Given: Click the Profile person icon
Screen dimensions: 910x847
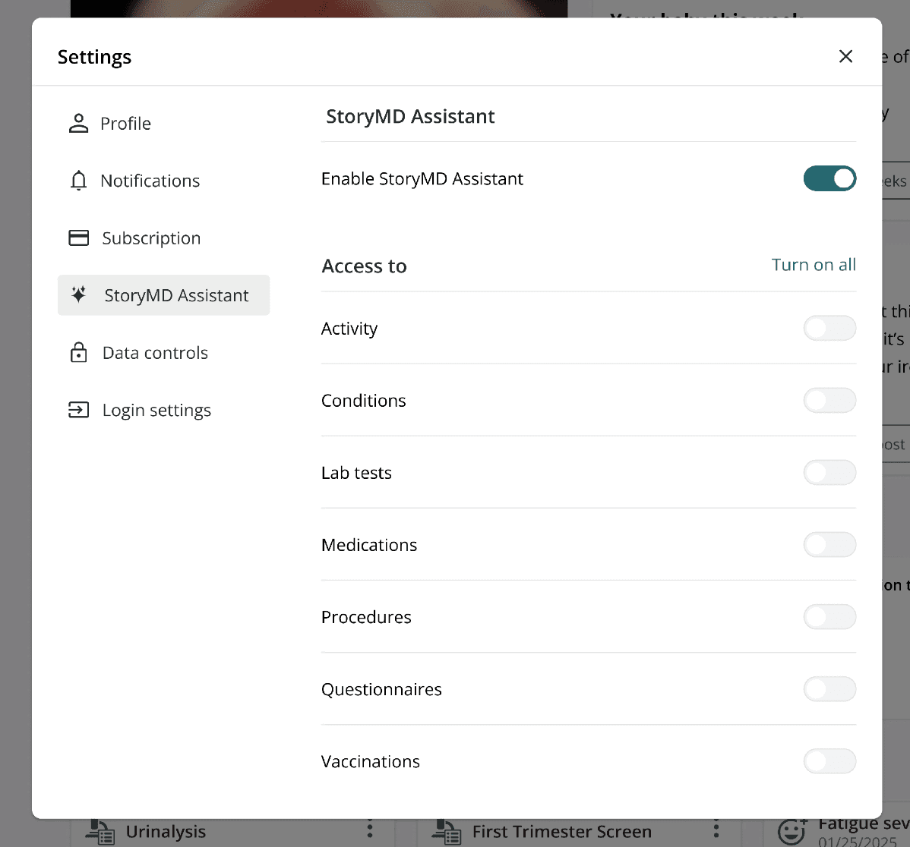Looking at the screenshot, I should pyautogui.click(x=78, y=124).
